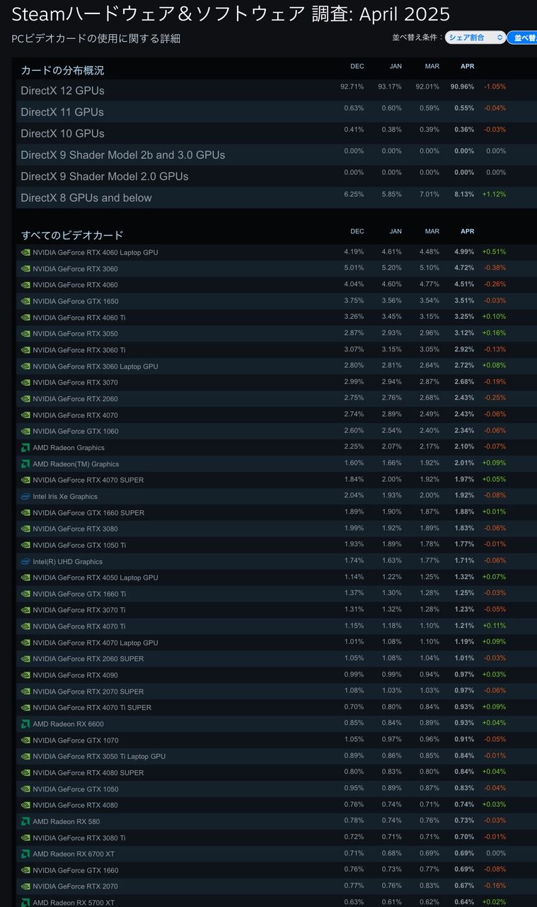Select the NVIDIA GeForce RTX 4070 row label

click(x=75, y=415)
